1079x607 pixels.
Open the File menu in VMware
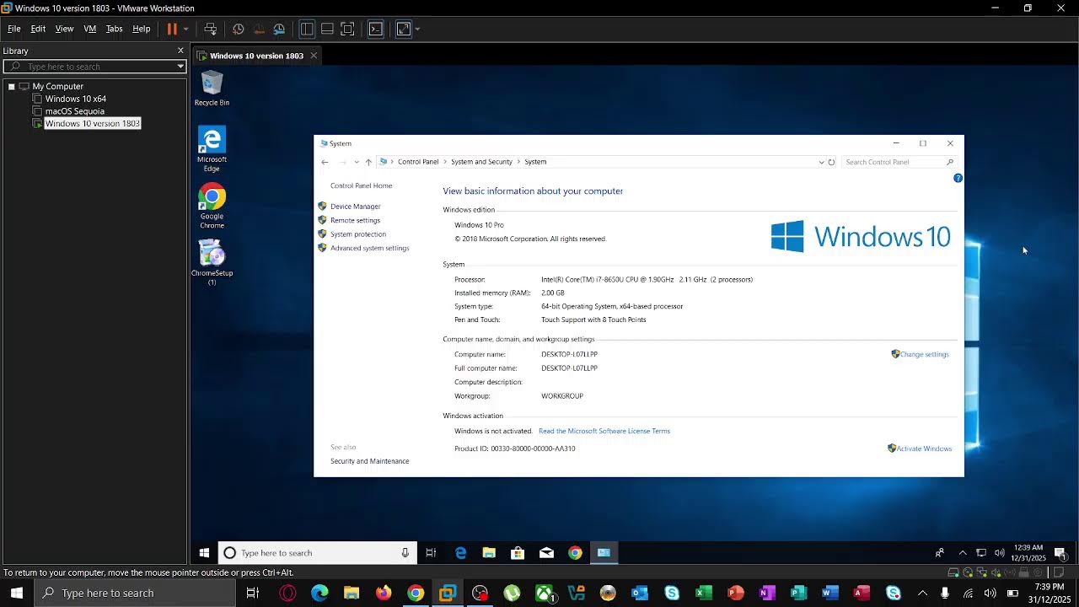[14, 29]
